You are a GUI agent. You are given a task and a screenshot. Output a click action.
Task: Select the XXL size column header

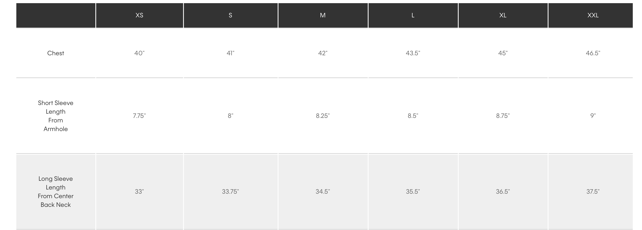(593, 15)
